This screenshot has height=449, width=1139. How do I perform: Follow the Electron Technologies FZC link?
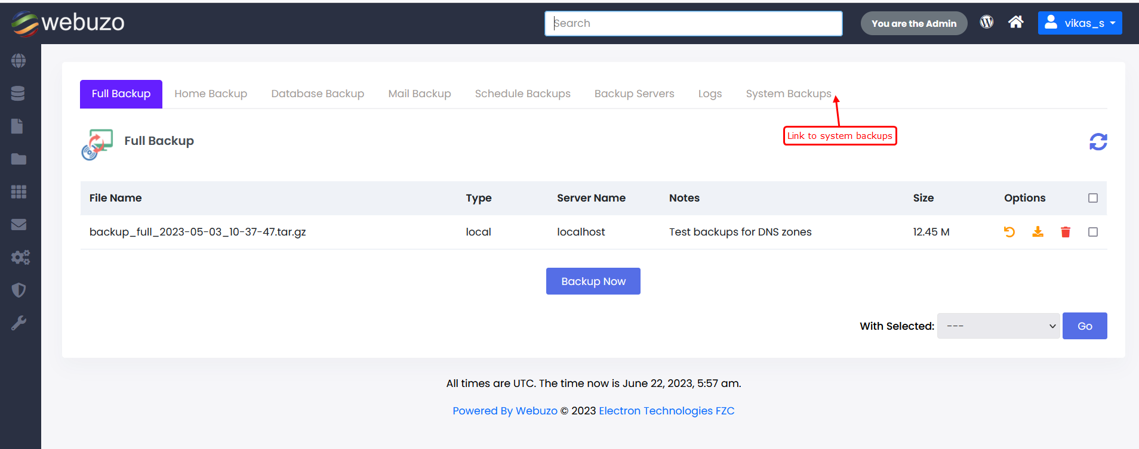tap(666, 411)
